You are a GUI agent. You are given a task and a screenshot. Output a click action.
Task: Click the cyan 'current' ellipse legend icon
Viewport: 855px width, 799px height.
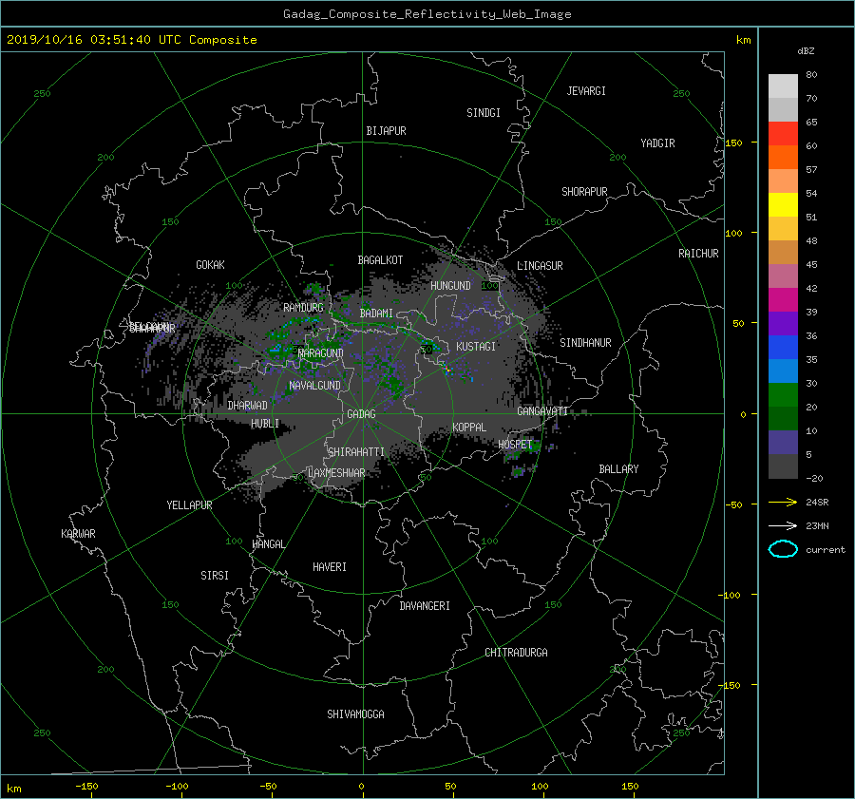[783, 549]
